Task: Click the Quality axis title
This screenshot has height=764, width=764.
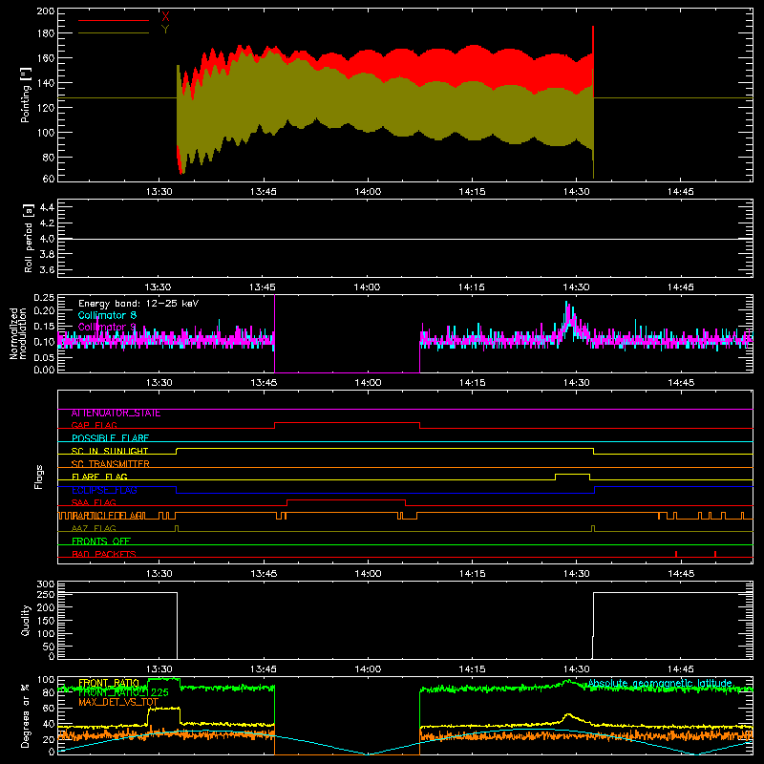Action: [x=26, y=620]
